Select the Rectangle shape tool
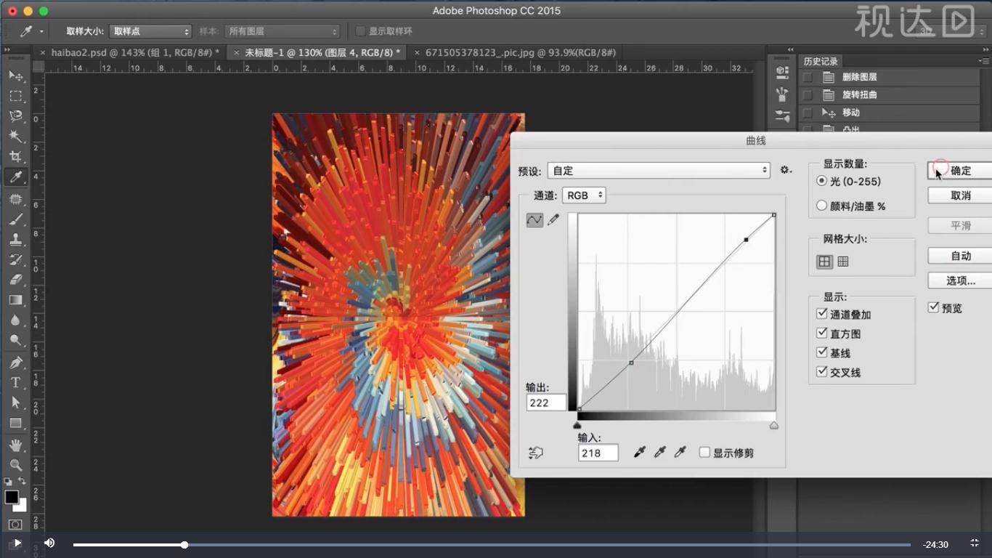Image resolution: width=992 pixels, height=558 pixels. tap(15, 423)
